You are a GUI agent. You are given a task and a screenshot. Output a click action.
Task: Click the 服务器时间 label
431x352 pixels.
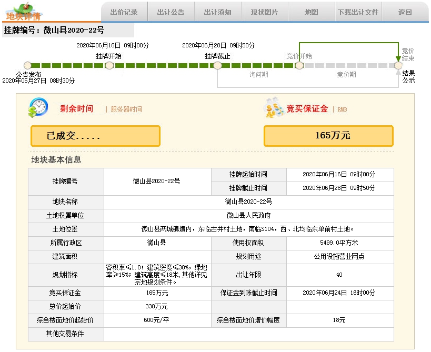coord(126,109)
